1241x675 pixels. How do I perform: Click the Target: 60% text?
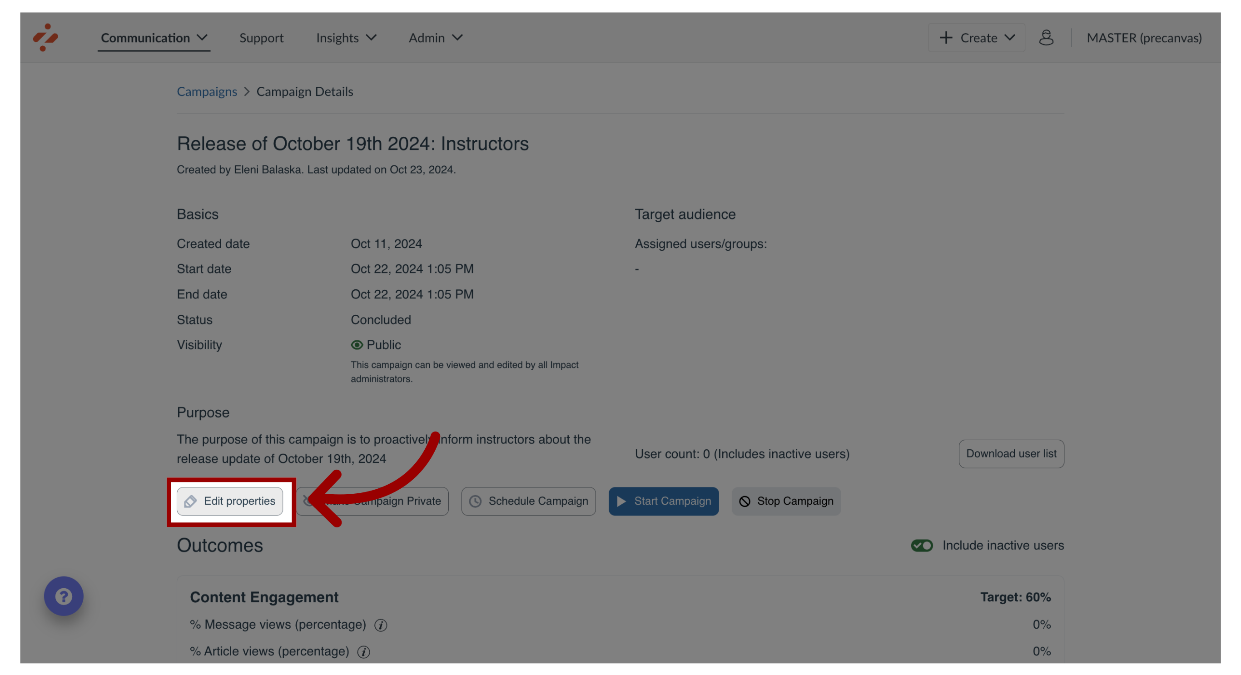(x=1015, y=597)
